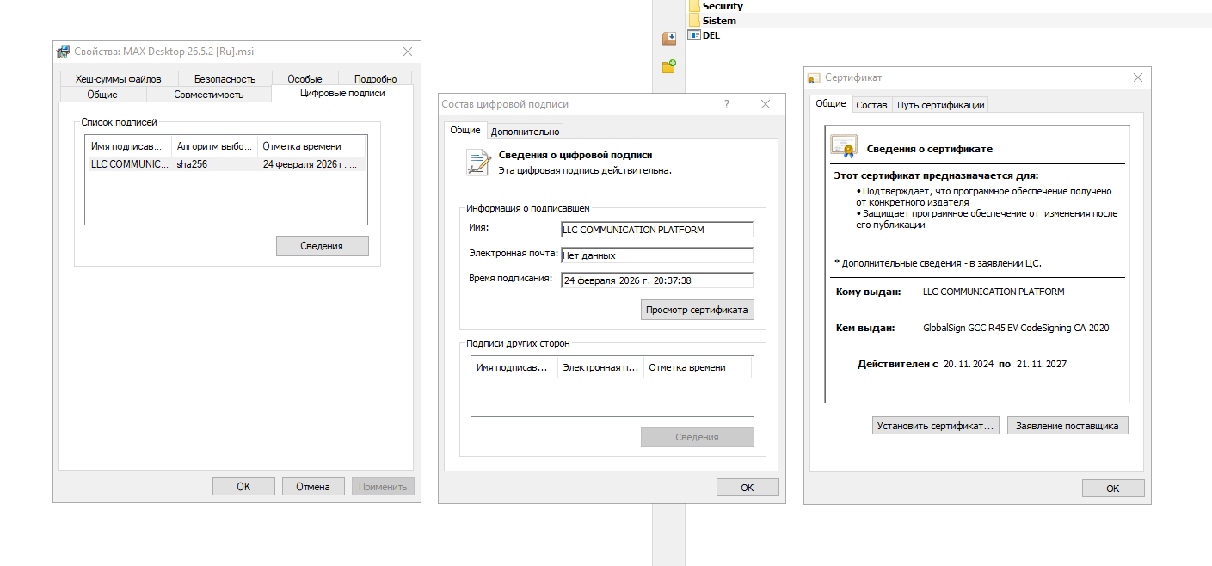Click the installer icon in the Свойства title bar
This screenshot has height=566, width=1212.
[x=64, y=52]
